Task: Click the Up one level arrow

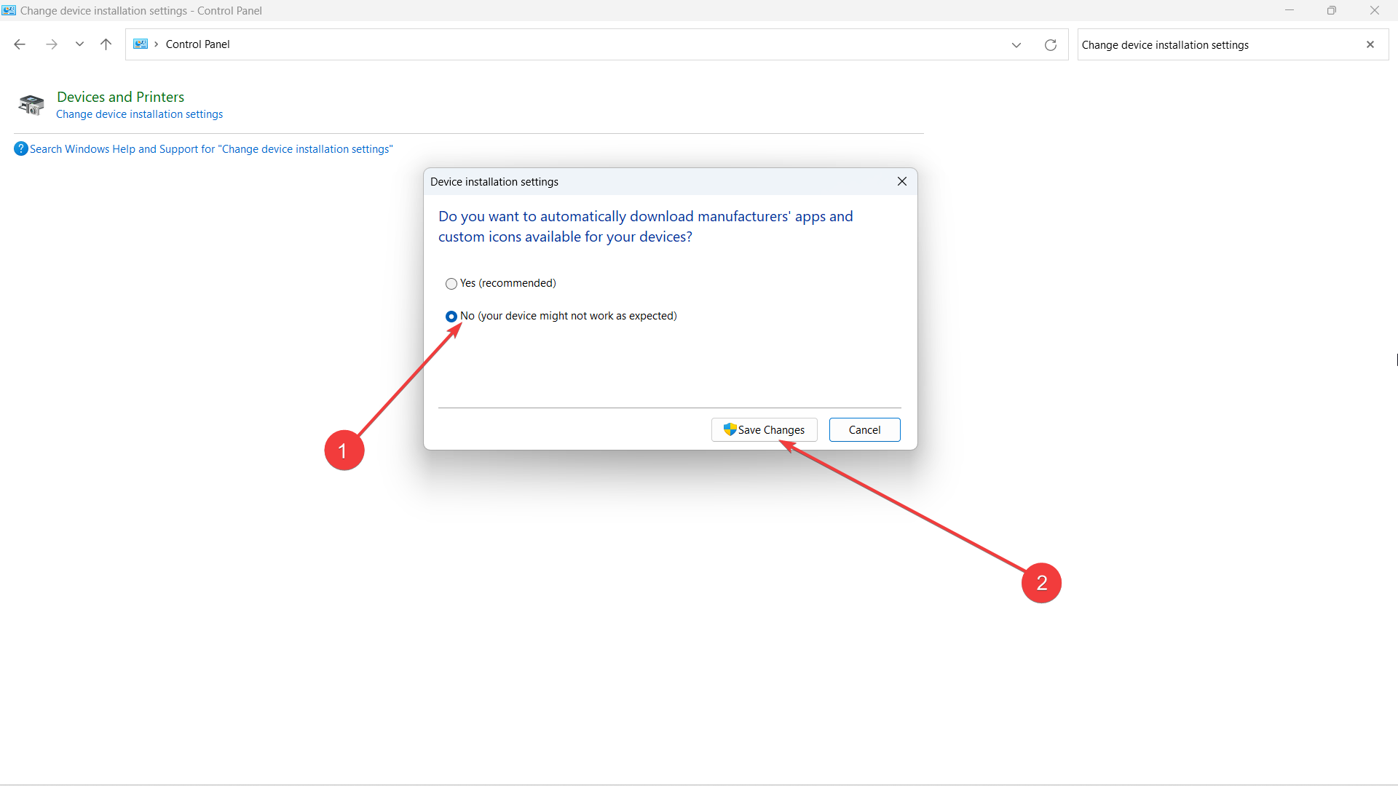Action: (106, 44)
